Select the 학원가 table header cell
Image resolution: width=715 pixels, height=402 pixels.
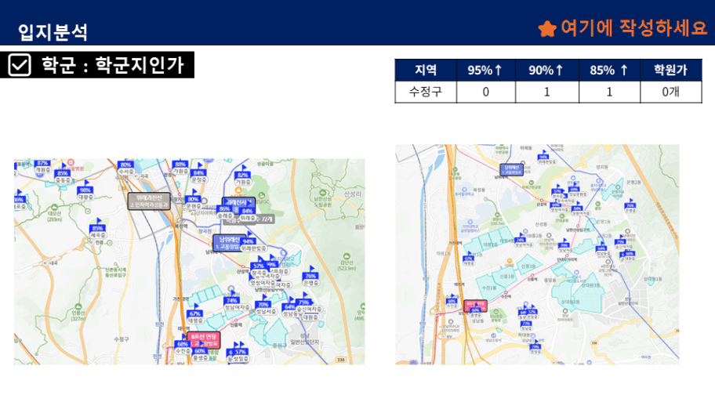point(671,70)
